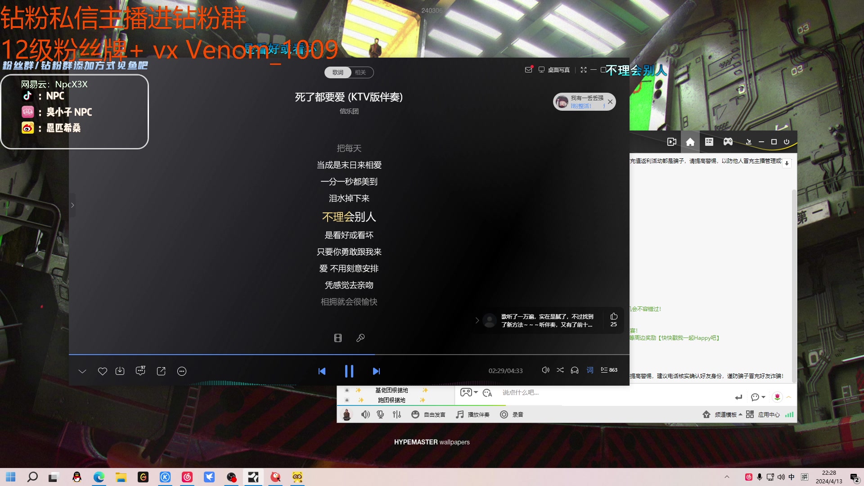Switch to the 歌词 tab

338,72
